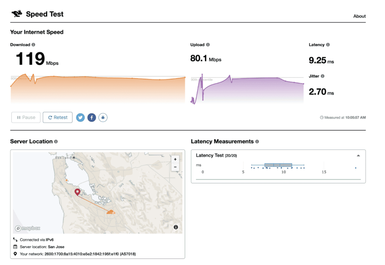This screenshot has height=265, width=385.
Task: Open the Jitter info tooltip icon
Action: (x=323, y=76)
